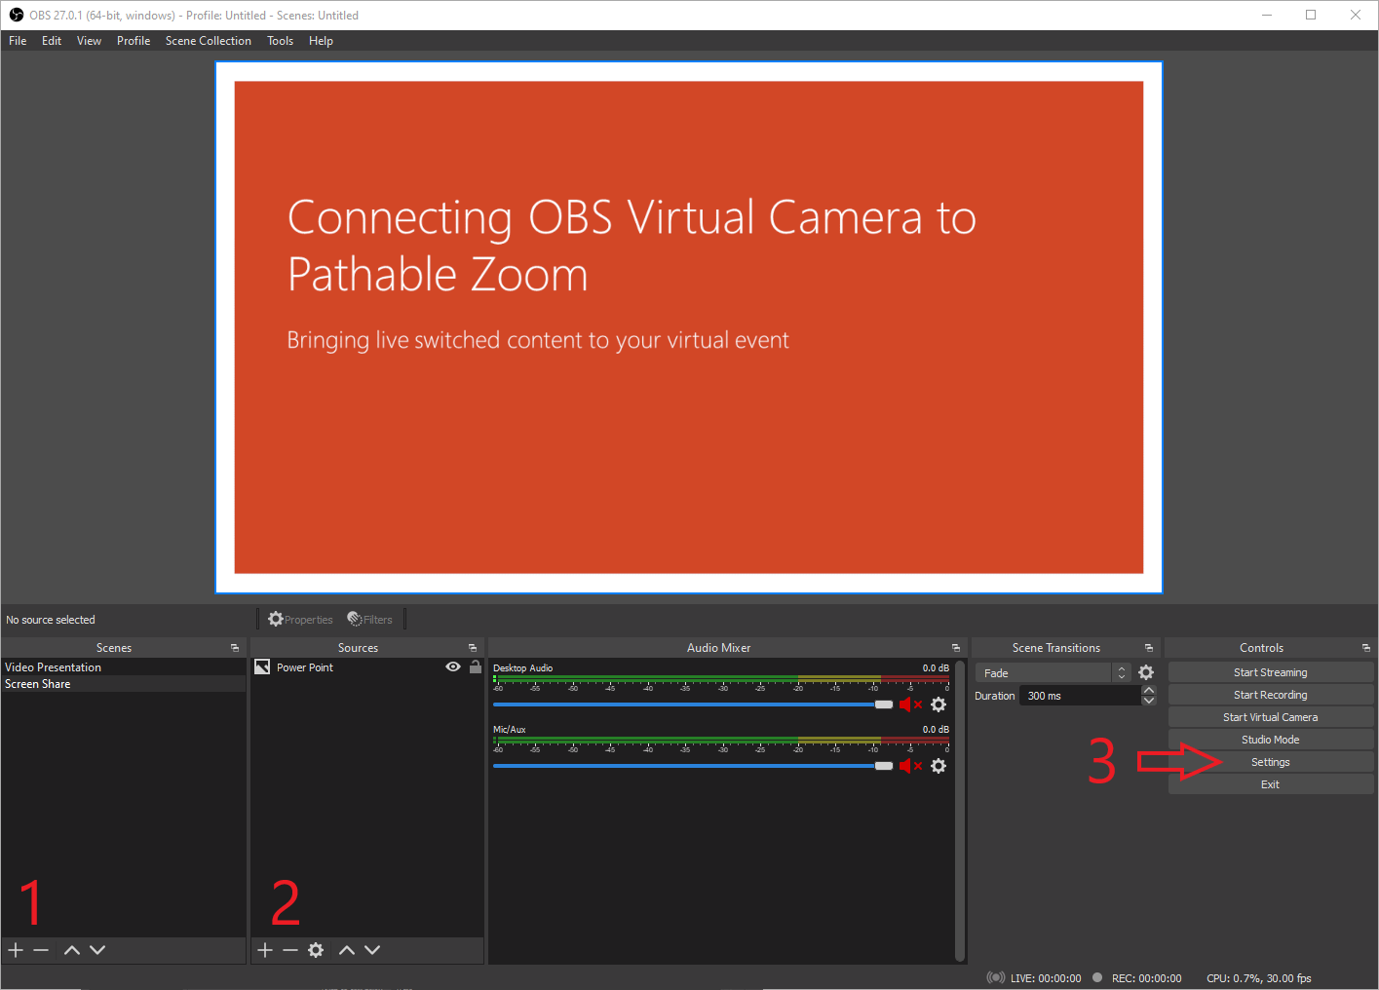Move source down in Sources list
This screenshot has width=1379, height=990.
[x=372, y=950]
